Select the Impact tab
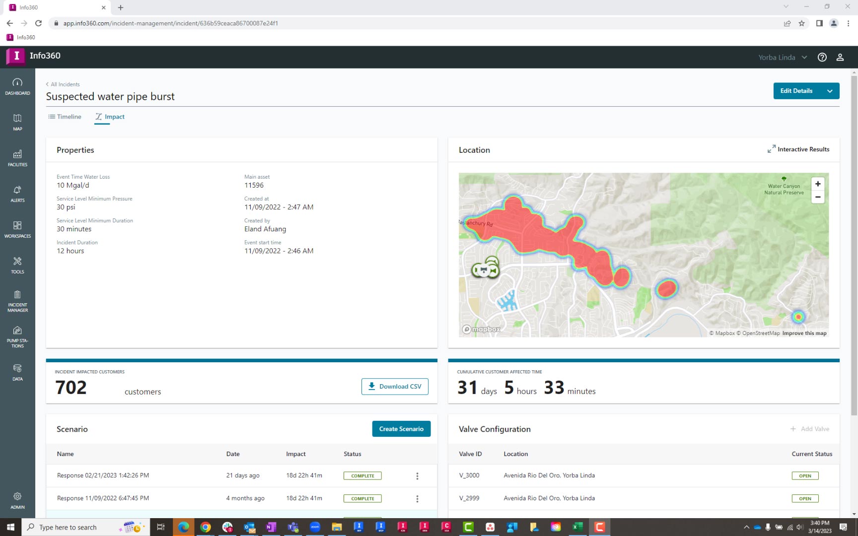 pyautogui.click(x=110, y=117)
